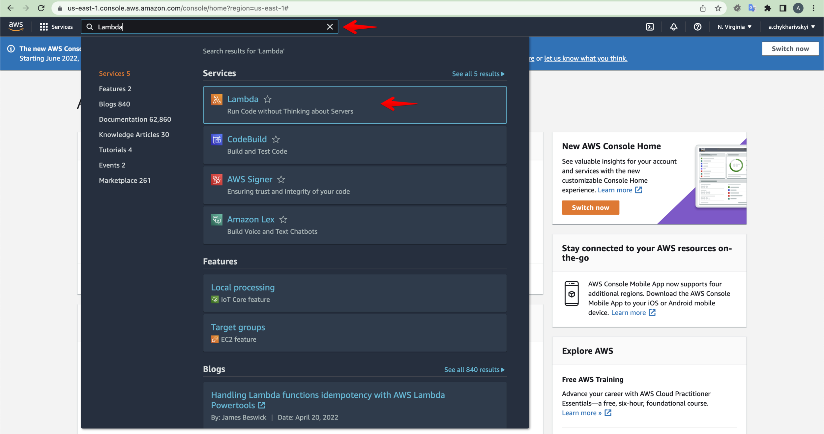The height and width of the screenshot is (434, 824).
Task: Click the AWS logo home icon
Action: point(16,26)
